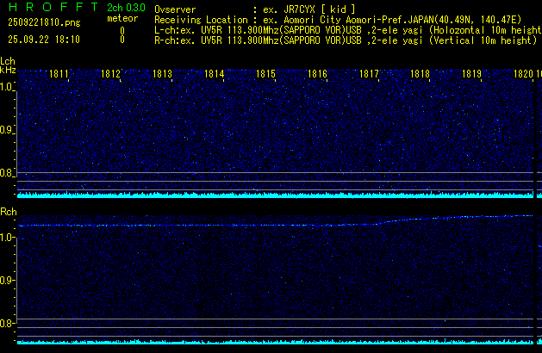Image resolution: width=542 pixels, height=353 pixels.
Task: Select the 1820 time marker
Action: pos(523,75)
